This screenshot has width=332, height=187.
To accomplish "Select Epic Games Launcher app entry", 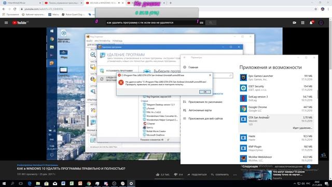I will 276,77.
